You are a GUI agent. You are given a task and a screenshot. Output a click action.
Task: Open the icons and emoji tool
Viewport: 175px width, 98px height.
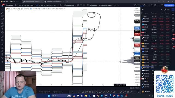tap(2, 32)
